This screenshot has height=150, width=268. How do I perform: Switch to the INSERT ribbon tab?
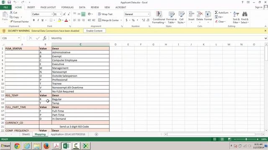[x=31, y=7]
